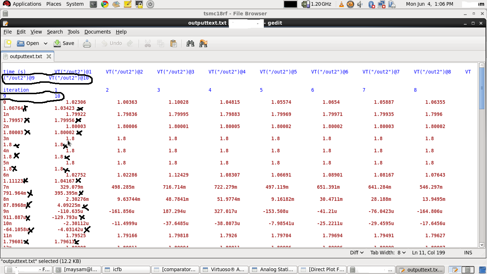The height and width of the screenshot is (274, 487).
Task: Open the Tab Width dropdown
Action: 388,253
